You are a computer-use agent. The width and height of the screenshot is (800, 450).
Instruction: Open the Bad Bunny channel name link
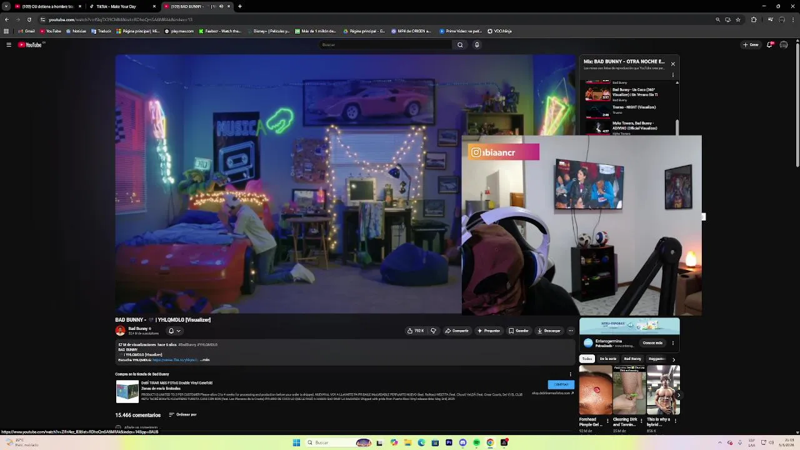click(x=138, y=328)
